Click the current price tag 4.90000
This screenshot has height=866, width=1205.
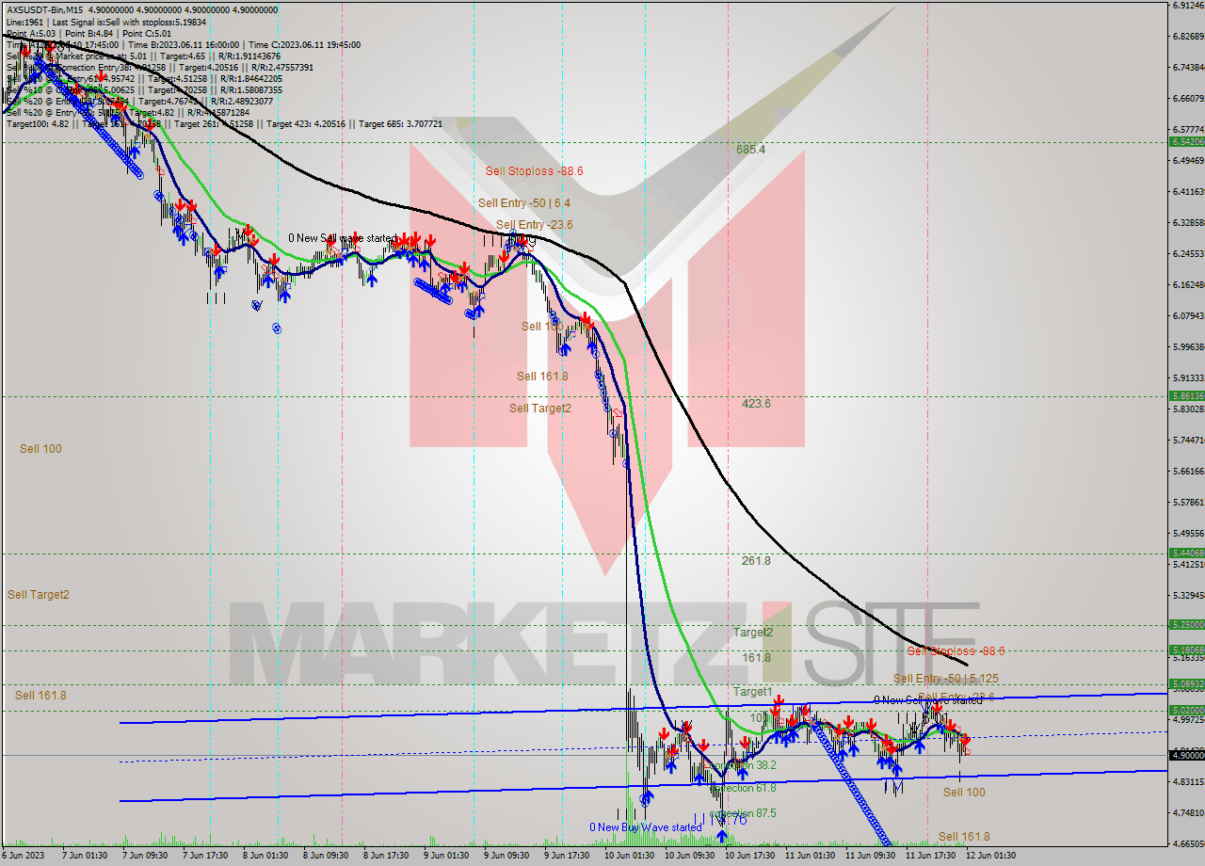(1185, 755)
